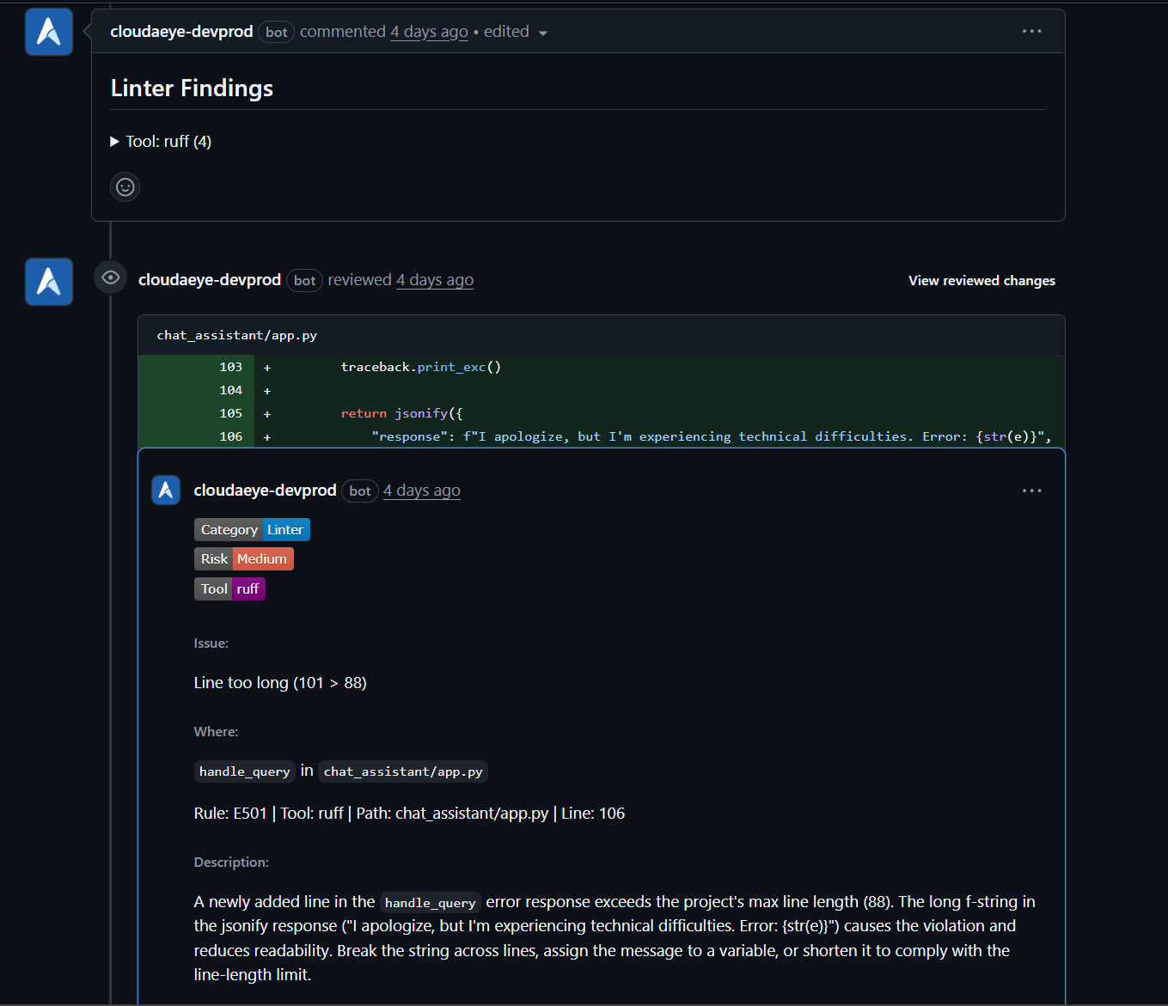
Task: Toggle the Category Linter badge
Action: (252, 529)
